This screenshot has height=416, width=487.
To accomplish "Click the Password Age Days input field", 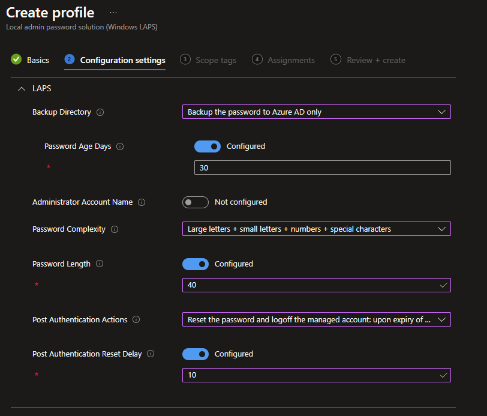I will [x=322, y=168].
